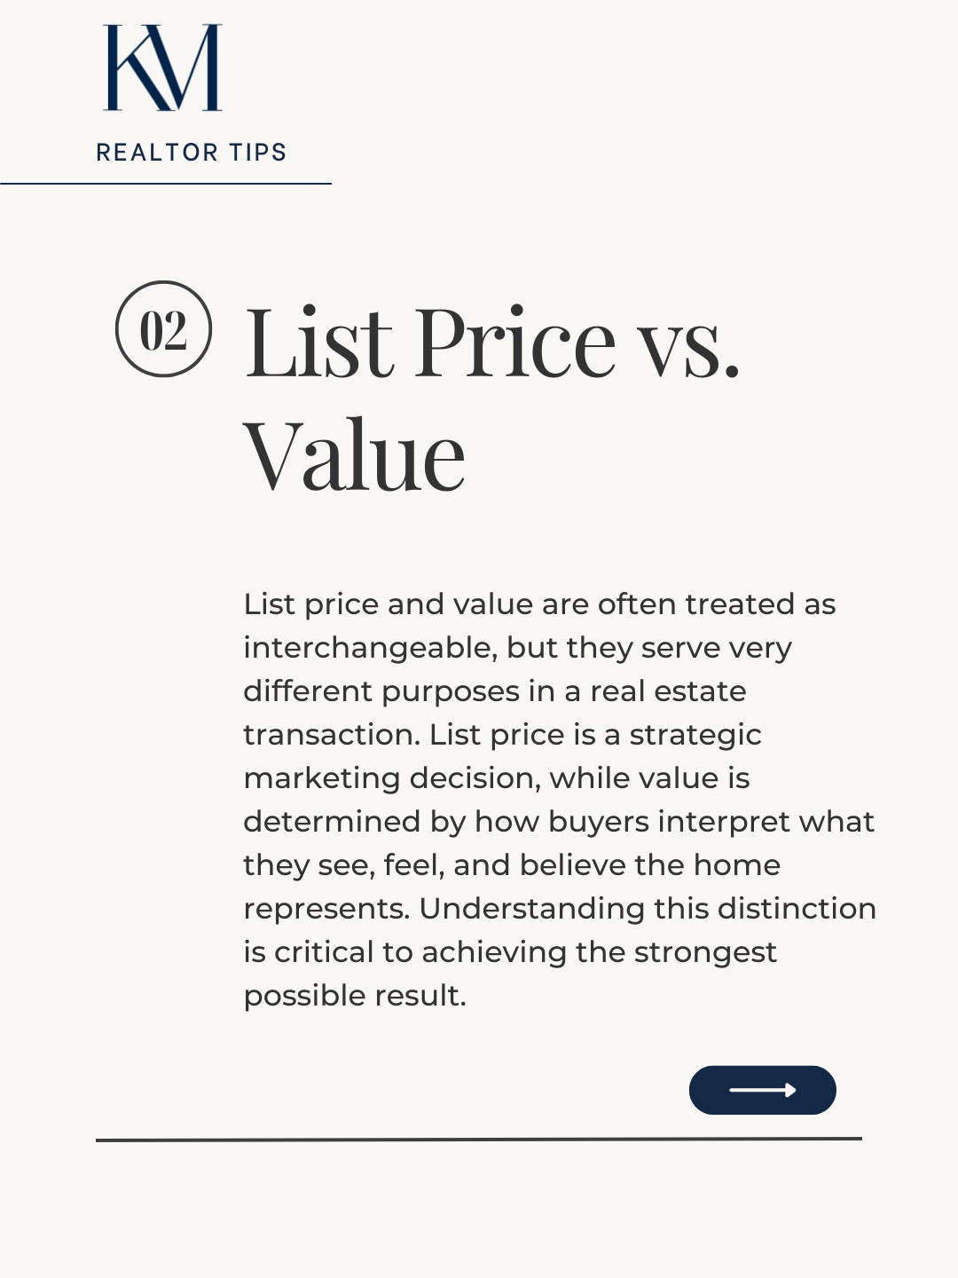Screen dimensions: 958x1278
Task: Click the word "Price" in the heading
Action: tap(515, 343)
